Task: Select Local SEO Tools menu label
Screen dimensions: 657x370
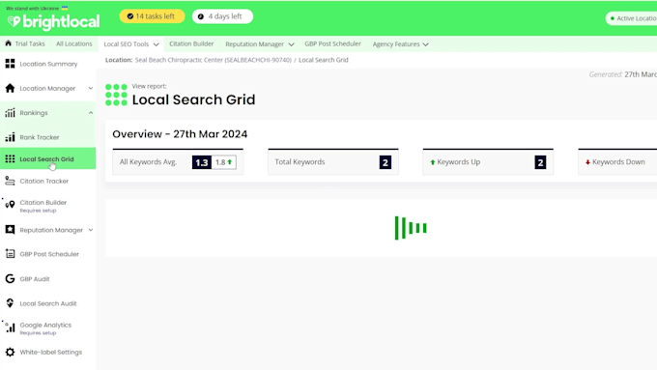Action: pyautogui.click(x=127, y=44)
